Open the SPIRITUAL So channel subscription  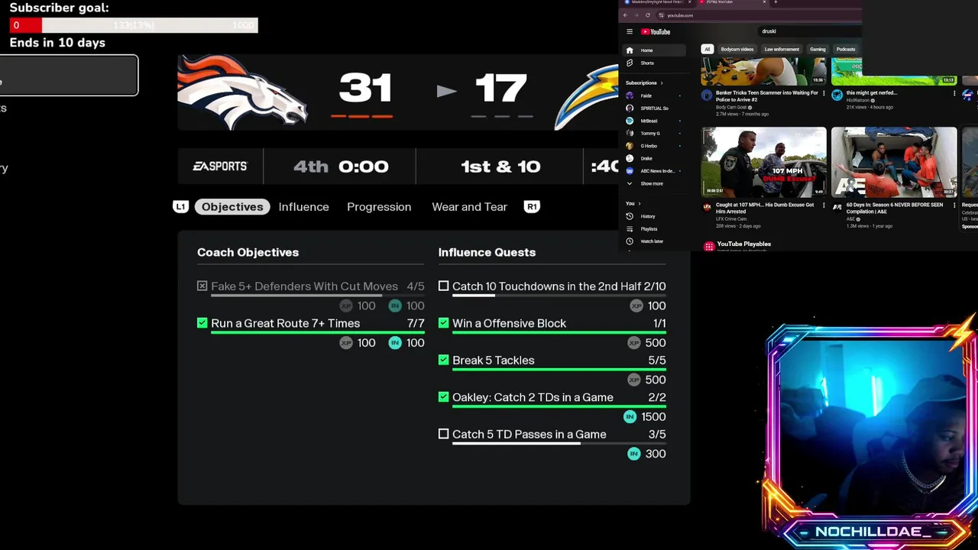click(x=648, y=108)
